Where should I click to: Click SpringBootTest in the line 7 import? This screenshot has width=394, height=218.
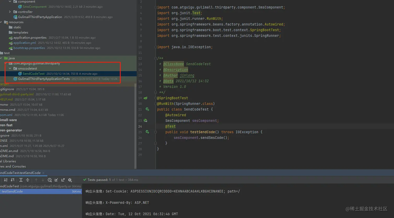coord(264,30)
